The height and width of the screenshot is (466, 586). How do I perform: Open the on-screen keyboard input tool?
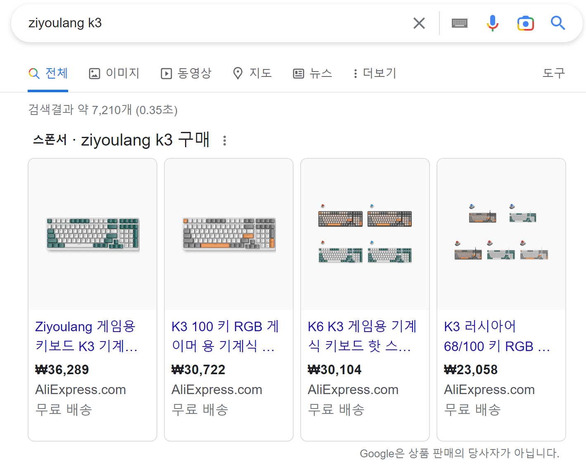pyautogui.click(x=460, y=23)
